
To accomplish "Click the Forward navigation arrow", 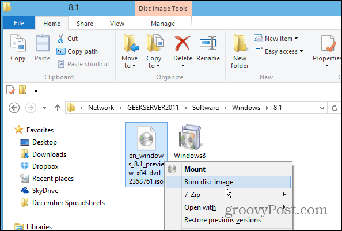I will (x=31, y=108).
